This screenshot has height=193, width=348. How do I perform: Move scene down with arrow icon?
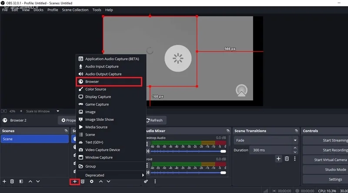coord(38,181)
